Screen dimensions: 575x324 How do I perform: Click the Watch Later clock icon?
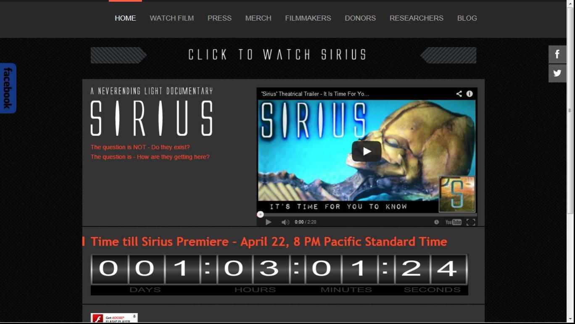(436, 222)
